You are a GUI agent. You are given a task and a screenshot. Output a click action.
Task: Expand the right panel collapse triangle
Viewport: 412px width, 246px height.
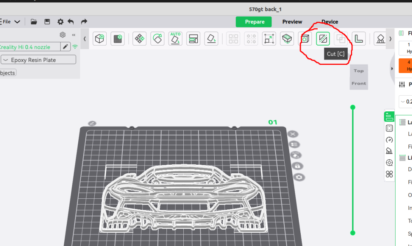(392, 69)
